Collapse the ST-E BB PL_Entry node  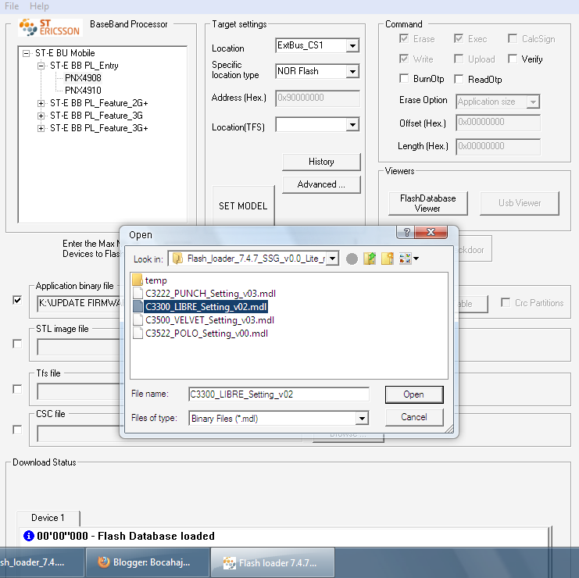[x=41, y=66]
